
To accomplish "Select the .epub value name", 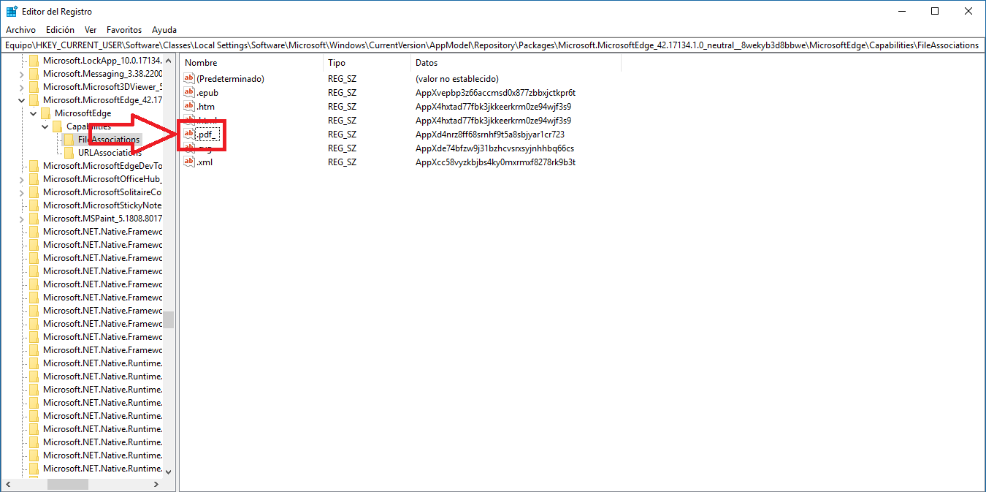I will [207, 93].
